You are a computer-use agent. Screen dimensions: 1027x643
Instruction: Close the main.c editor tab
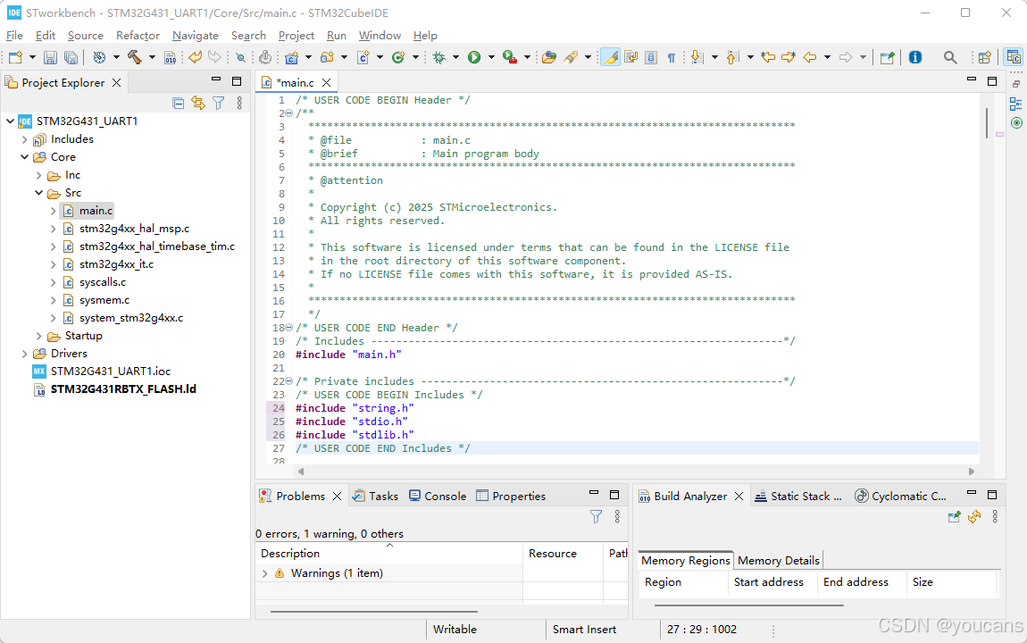[326, 82]
